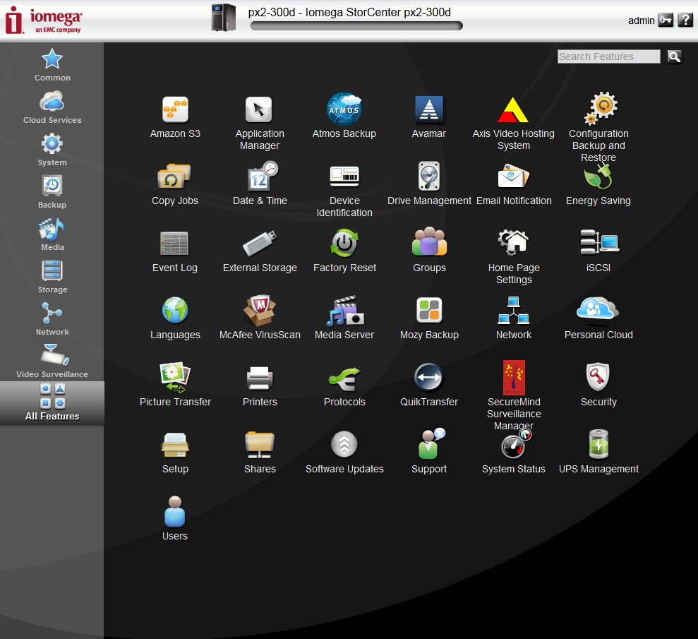This screenshot has width=698, height=639.
Task: Open Software Updates
Action: [x=344, y=452]
